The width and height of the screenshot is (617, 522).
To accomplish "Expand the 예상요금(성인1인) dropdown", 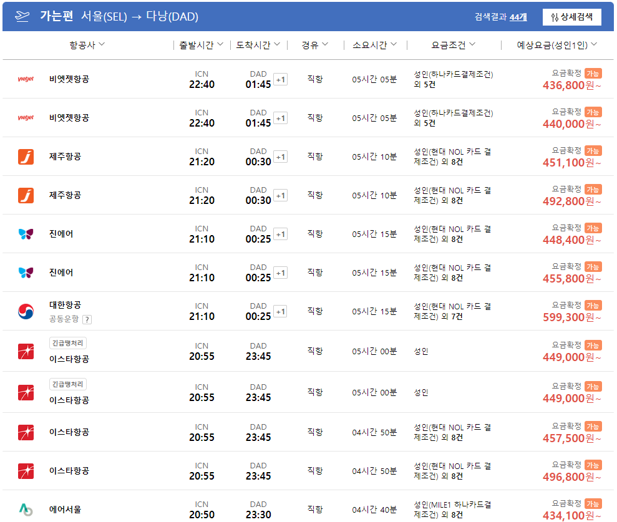I will (553, 44).
